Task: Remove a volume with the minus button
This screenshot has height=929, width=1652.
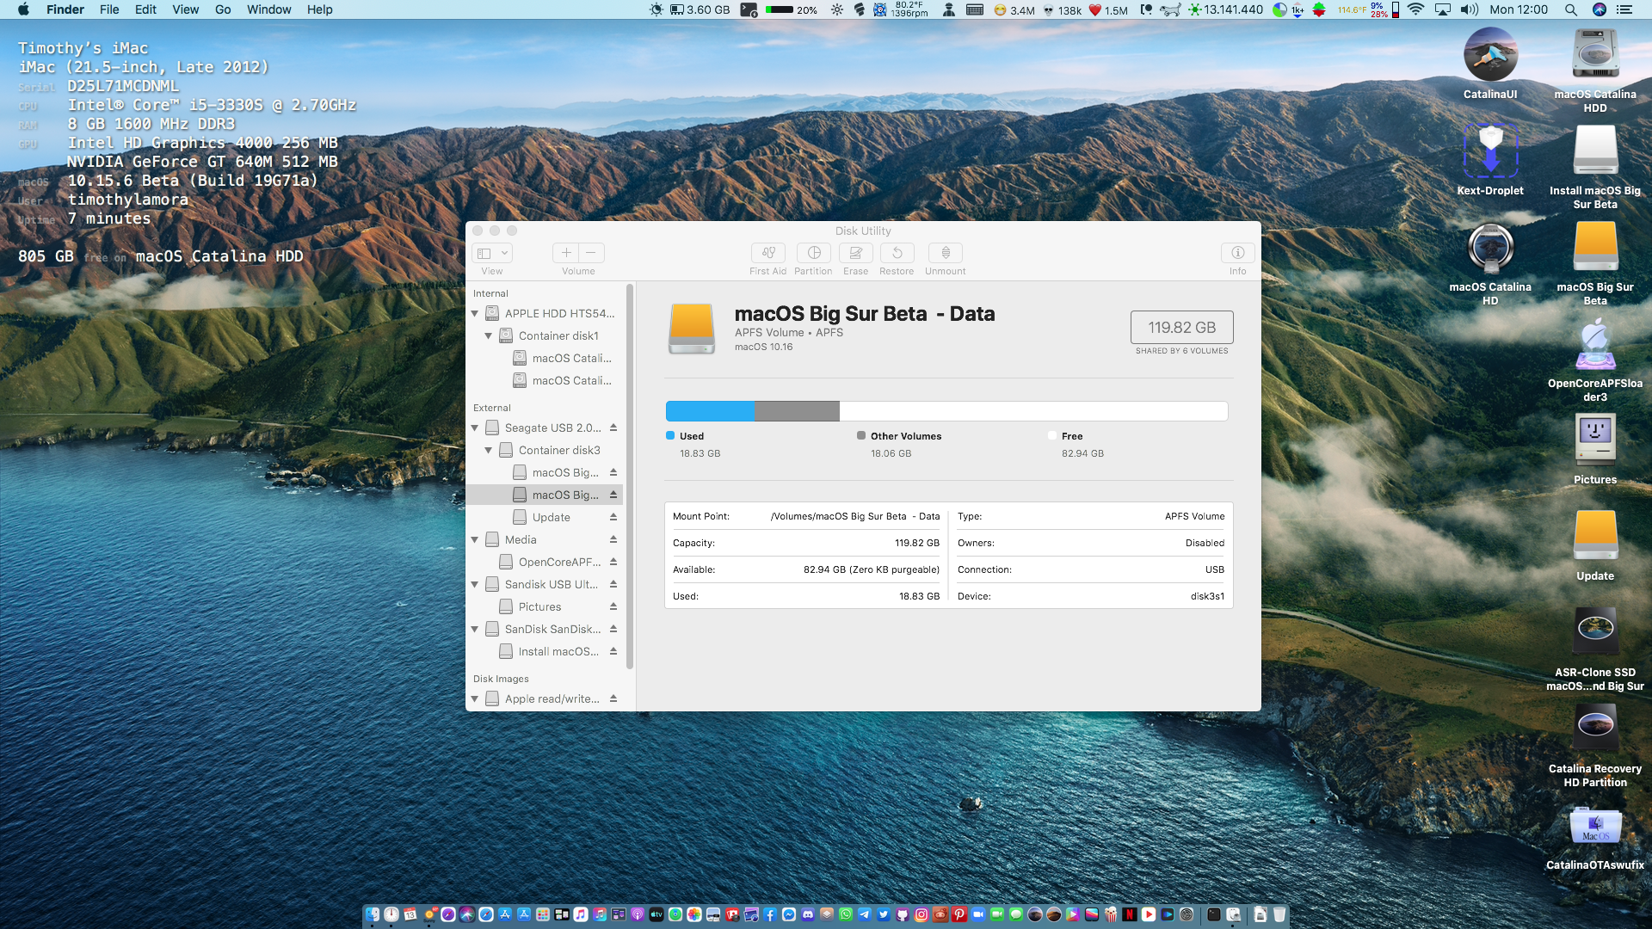Action: click(x=591, y=253)
